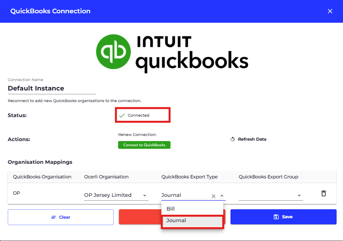Open the QuickBooks Export Group dropdown

(270, 196)
